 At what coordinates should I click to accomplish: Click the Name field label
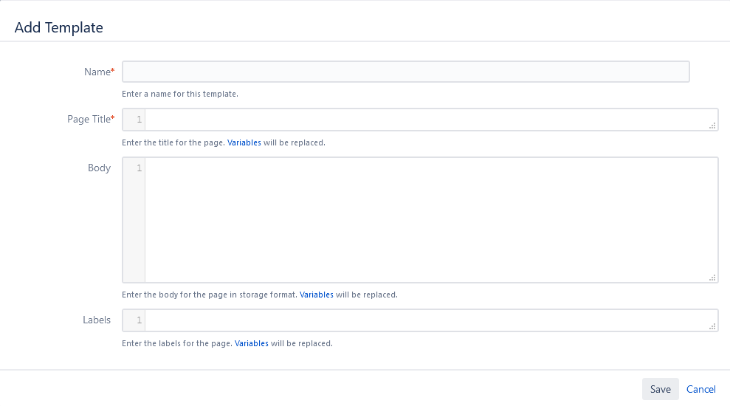(x=97, y=72)
